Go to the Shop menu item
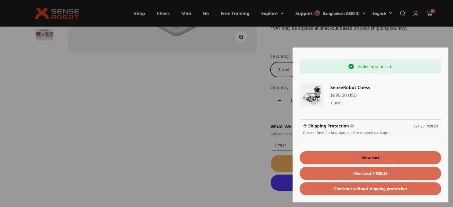453x207 pixels. 139,14
